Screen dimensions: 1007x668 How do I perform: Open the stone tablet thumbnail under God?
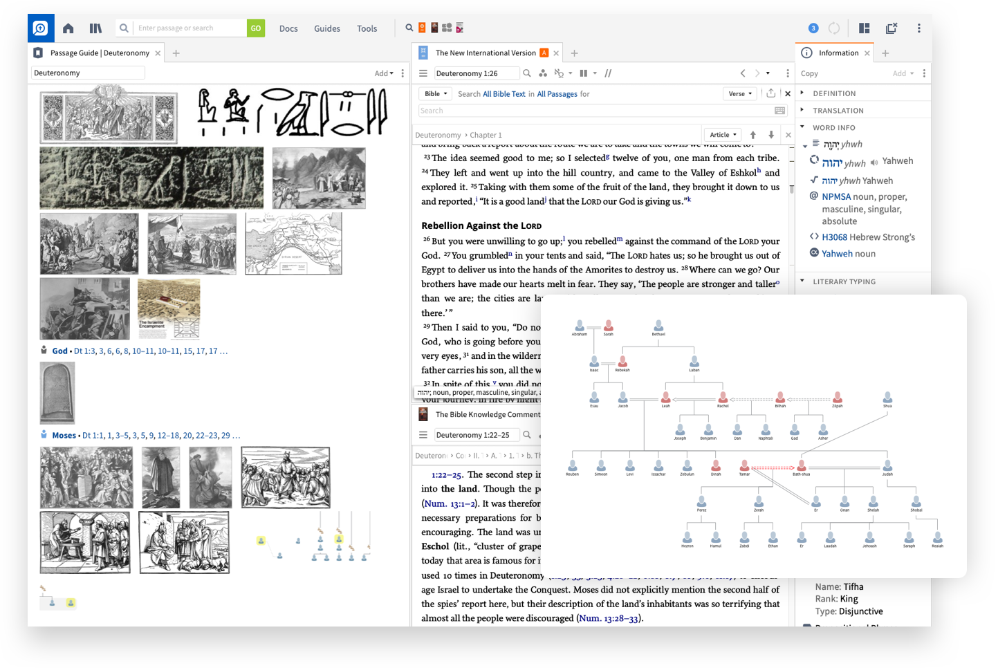click(x=57, y=393)
